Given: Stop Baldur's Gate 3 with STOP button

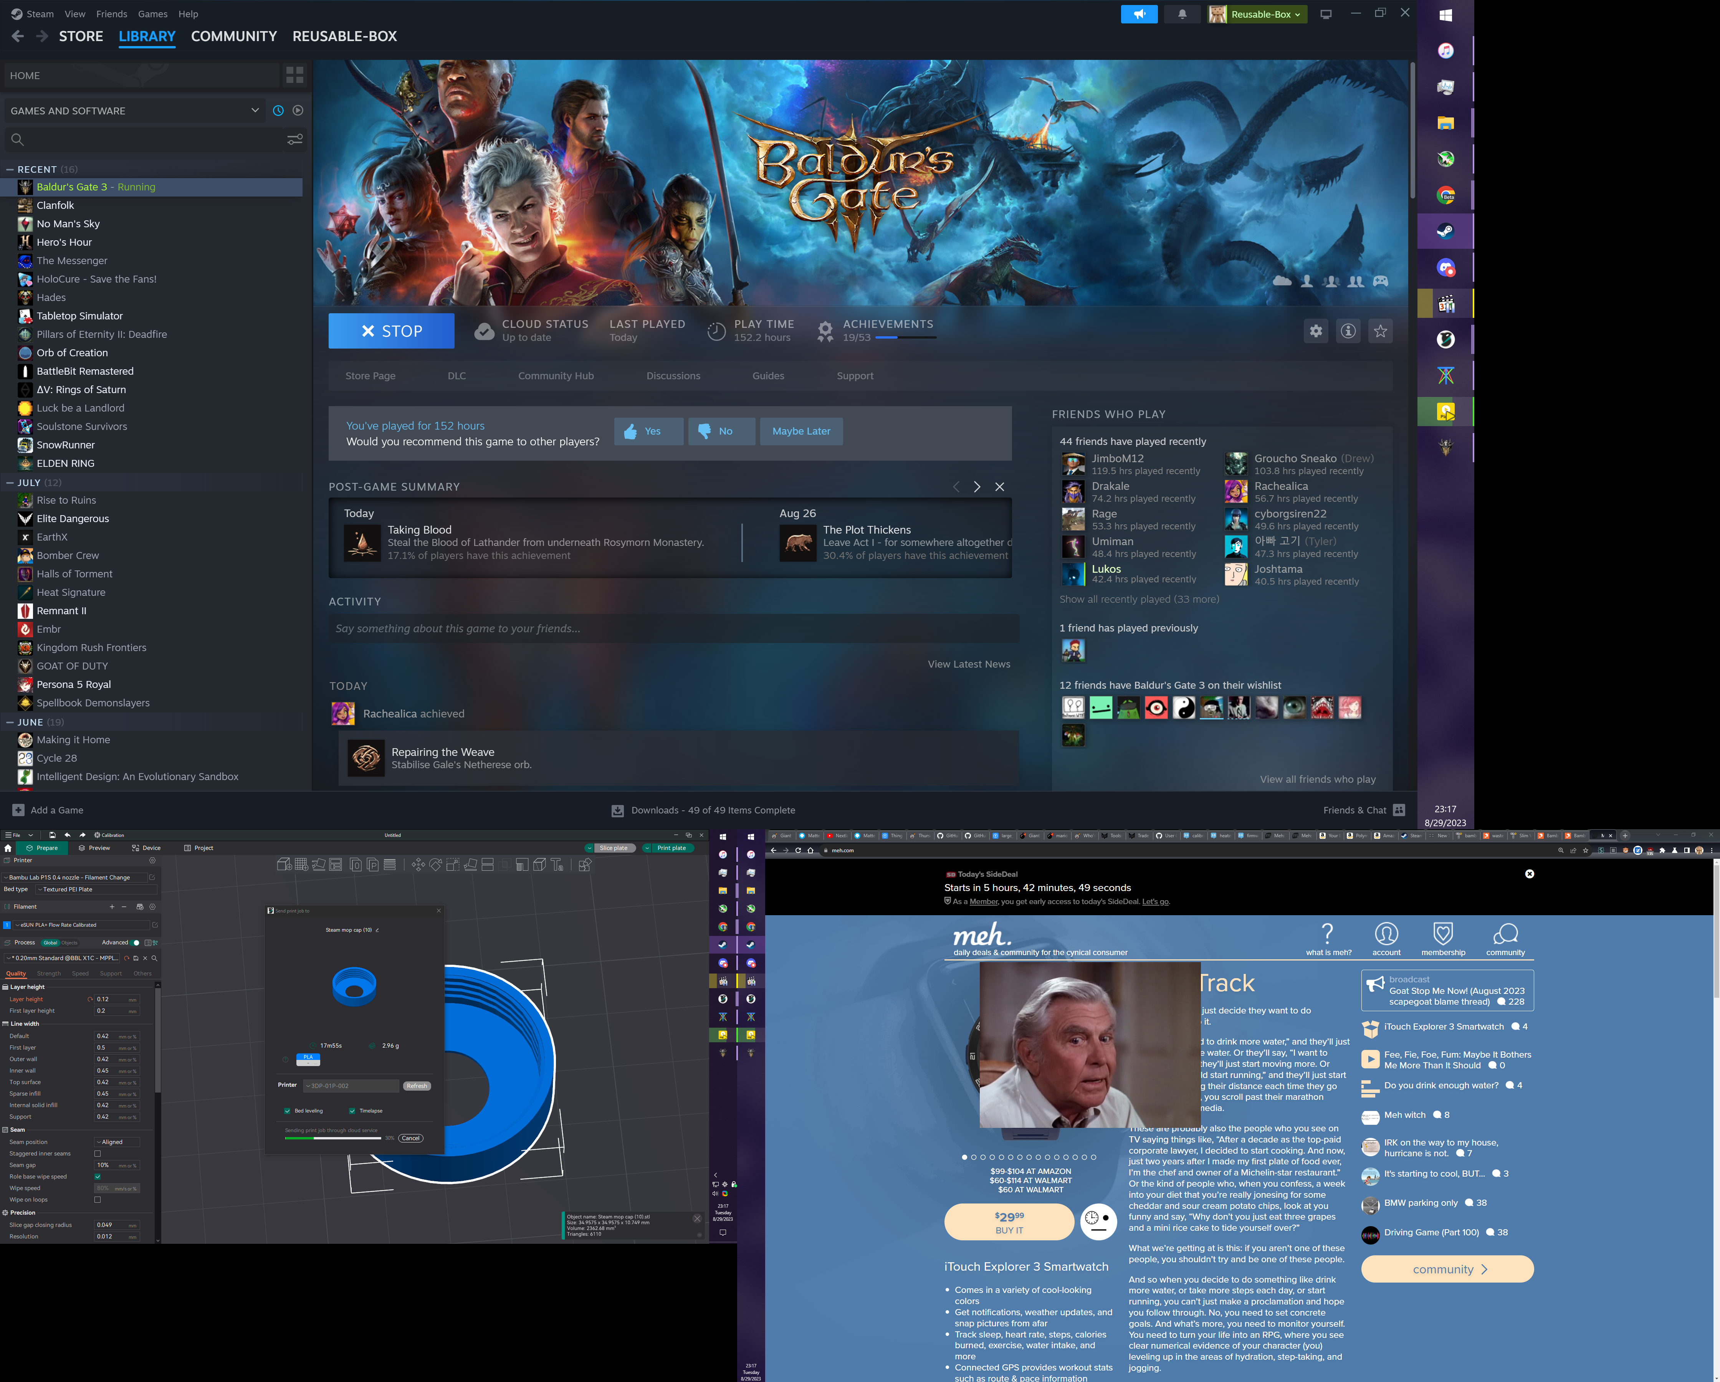Looking at the screenshot, I should click(x=391, y=331).
